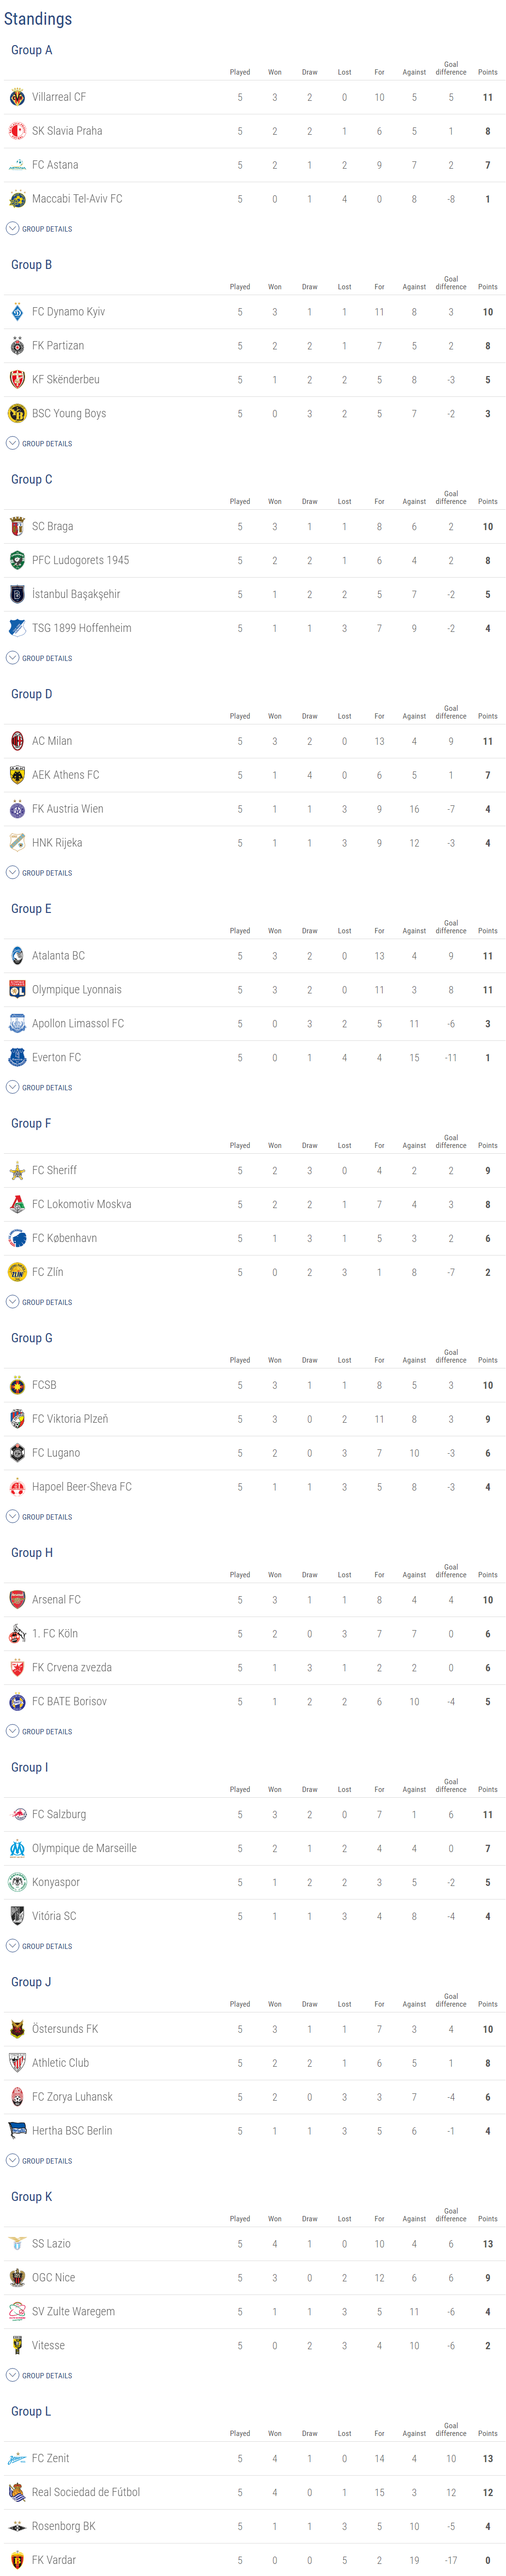
Task: Open the Östersunds FK team page
Action: point(65,2029)
